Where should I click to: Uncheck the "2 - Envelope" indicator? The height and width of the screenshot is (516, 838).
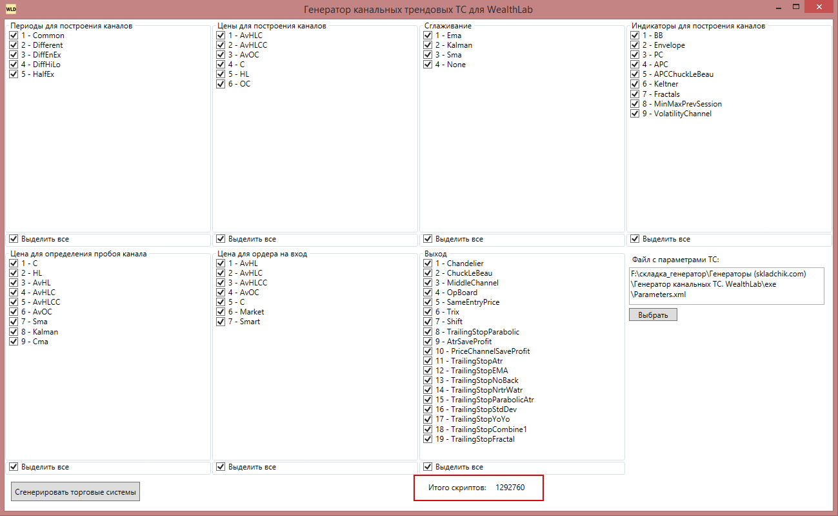(635, 45)
